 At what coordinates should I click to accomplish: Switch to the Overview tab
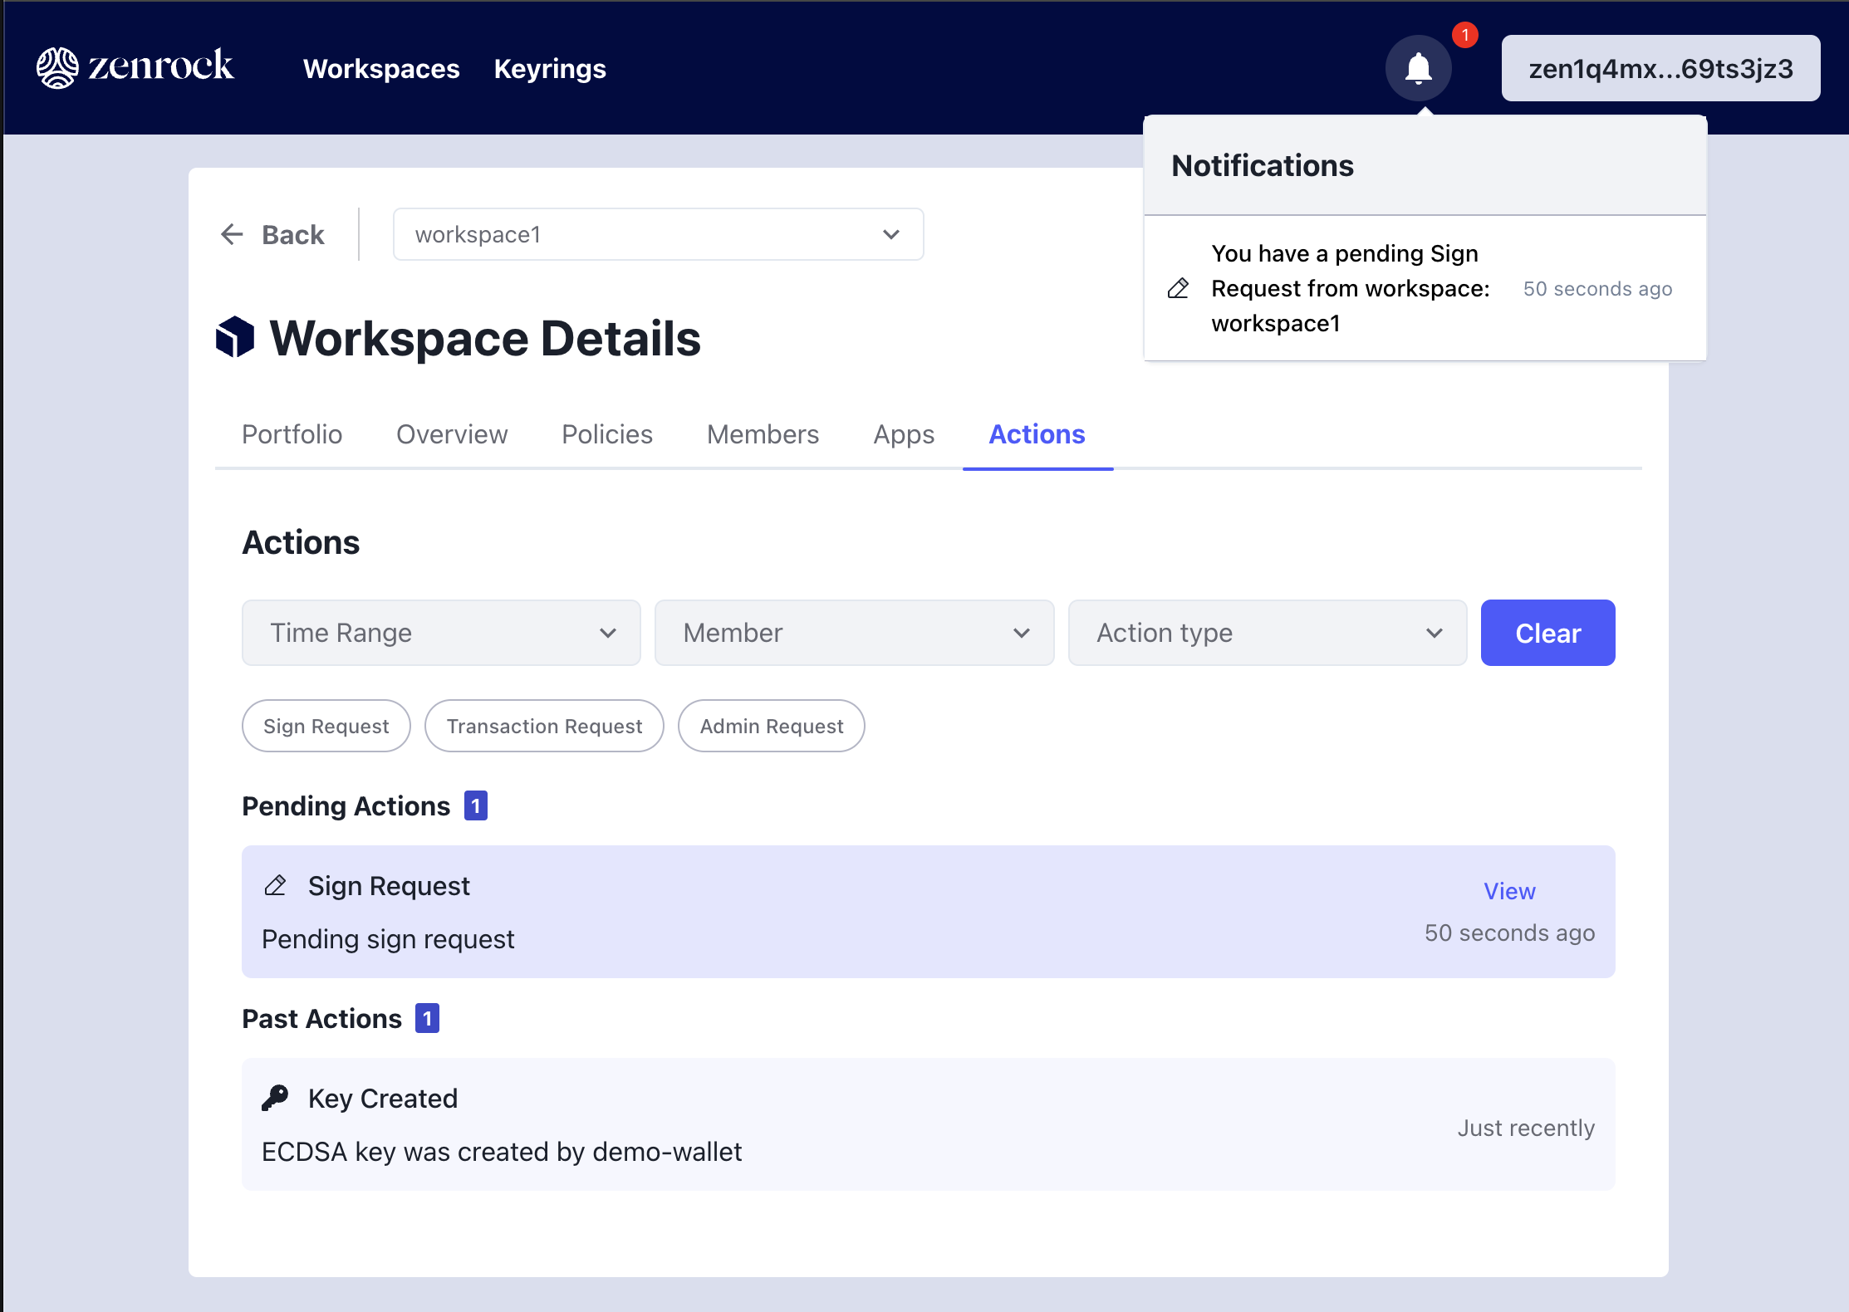pyautogui.click(x=452, y=434)
